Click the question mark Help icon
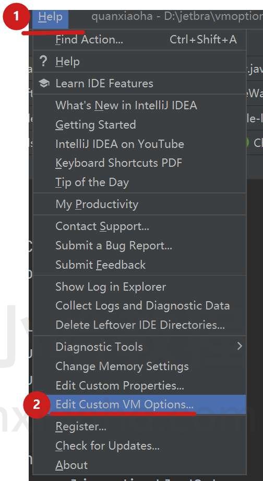 [x=43, y=61]
